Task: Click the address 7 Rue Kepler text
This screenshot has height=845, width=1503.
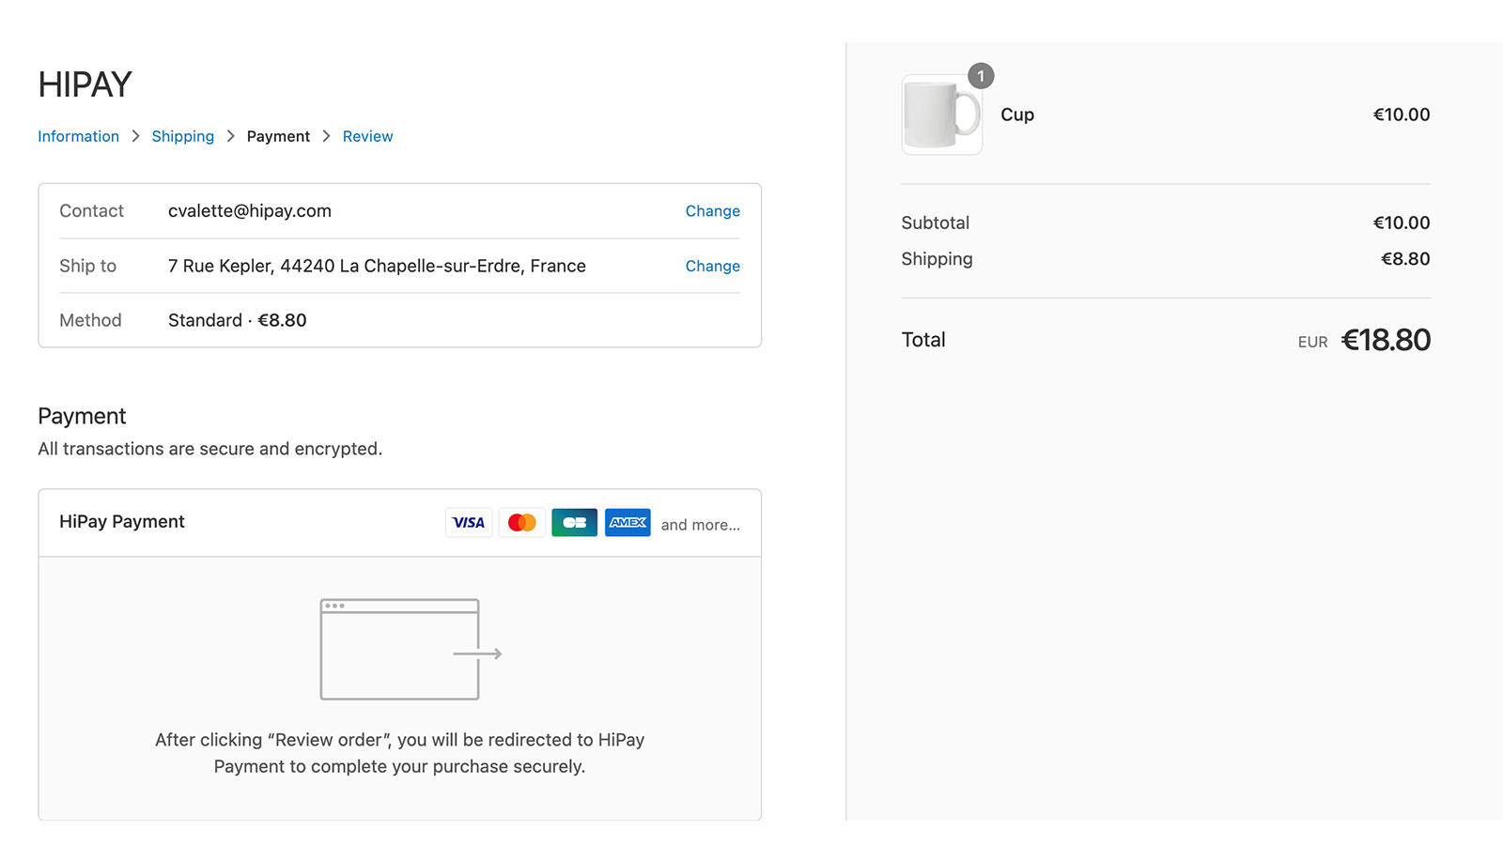Action: click(x=377, y=266)
